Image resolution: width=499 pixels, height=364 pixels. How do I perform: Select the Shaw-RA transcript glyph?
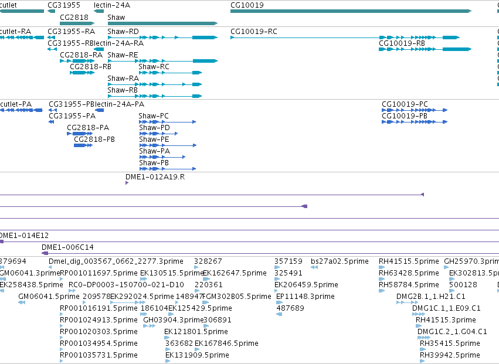click(155, 84)
